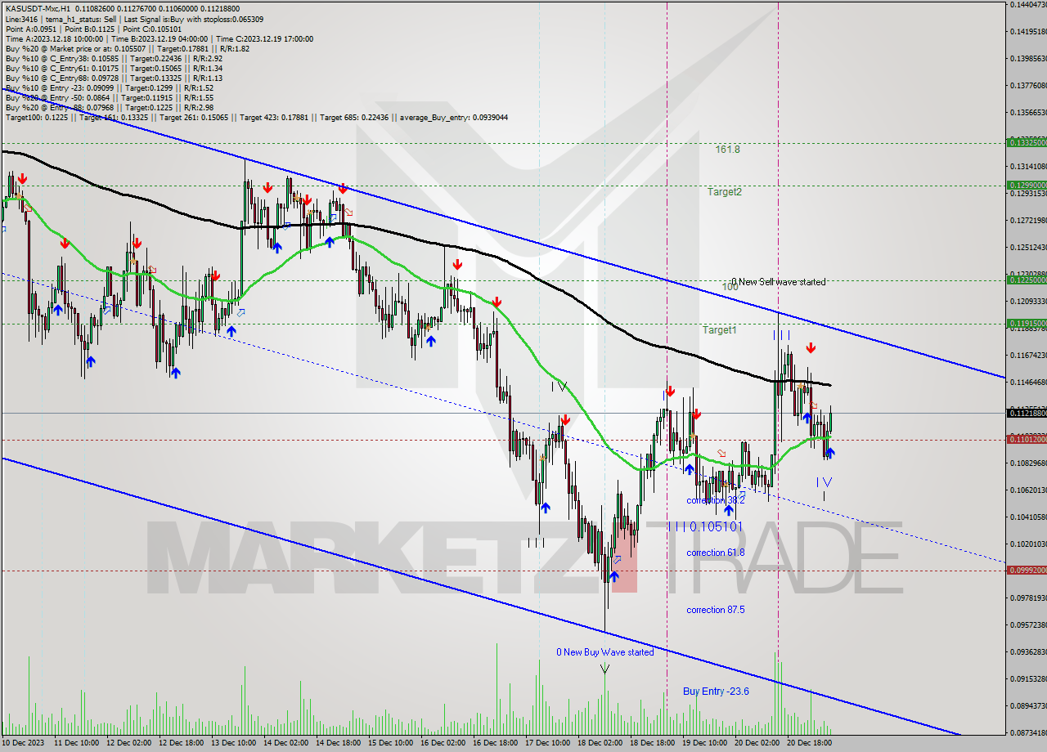Click the 0.08943730 price axis value
This screenshot has height=752, width=1047.
pyautogui.click(x=1027, y=705)
